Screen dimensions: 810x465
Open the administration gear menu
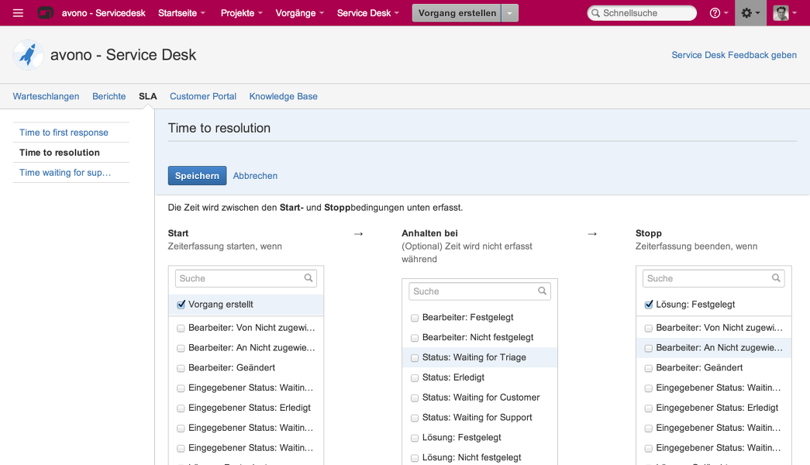click(x=750, y=13)
